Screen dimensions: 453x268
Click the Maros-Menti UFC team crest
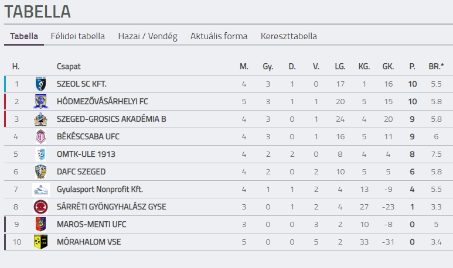pyautogui.click(x=40, y=224)
